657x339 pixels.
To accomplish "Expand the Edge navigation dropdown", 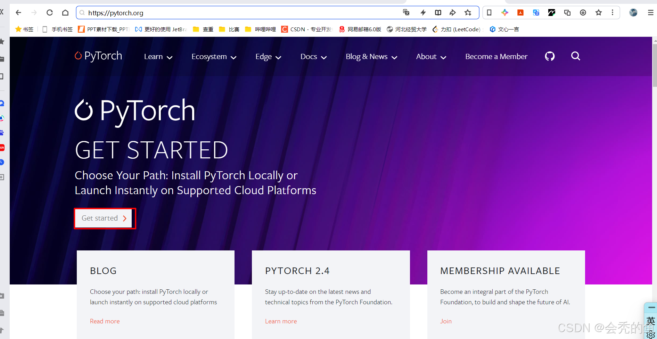I will (268, 57).
